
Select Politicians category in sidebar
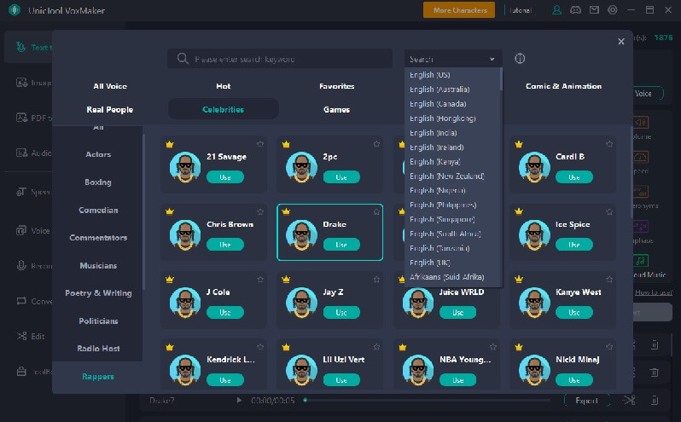(x=98, y=321)
